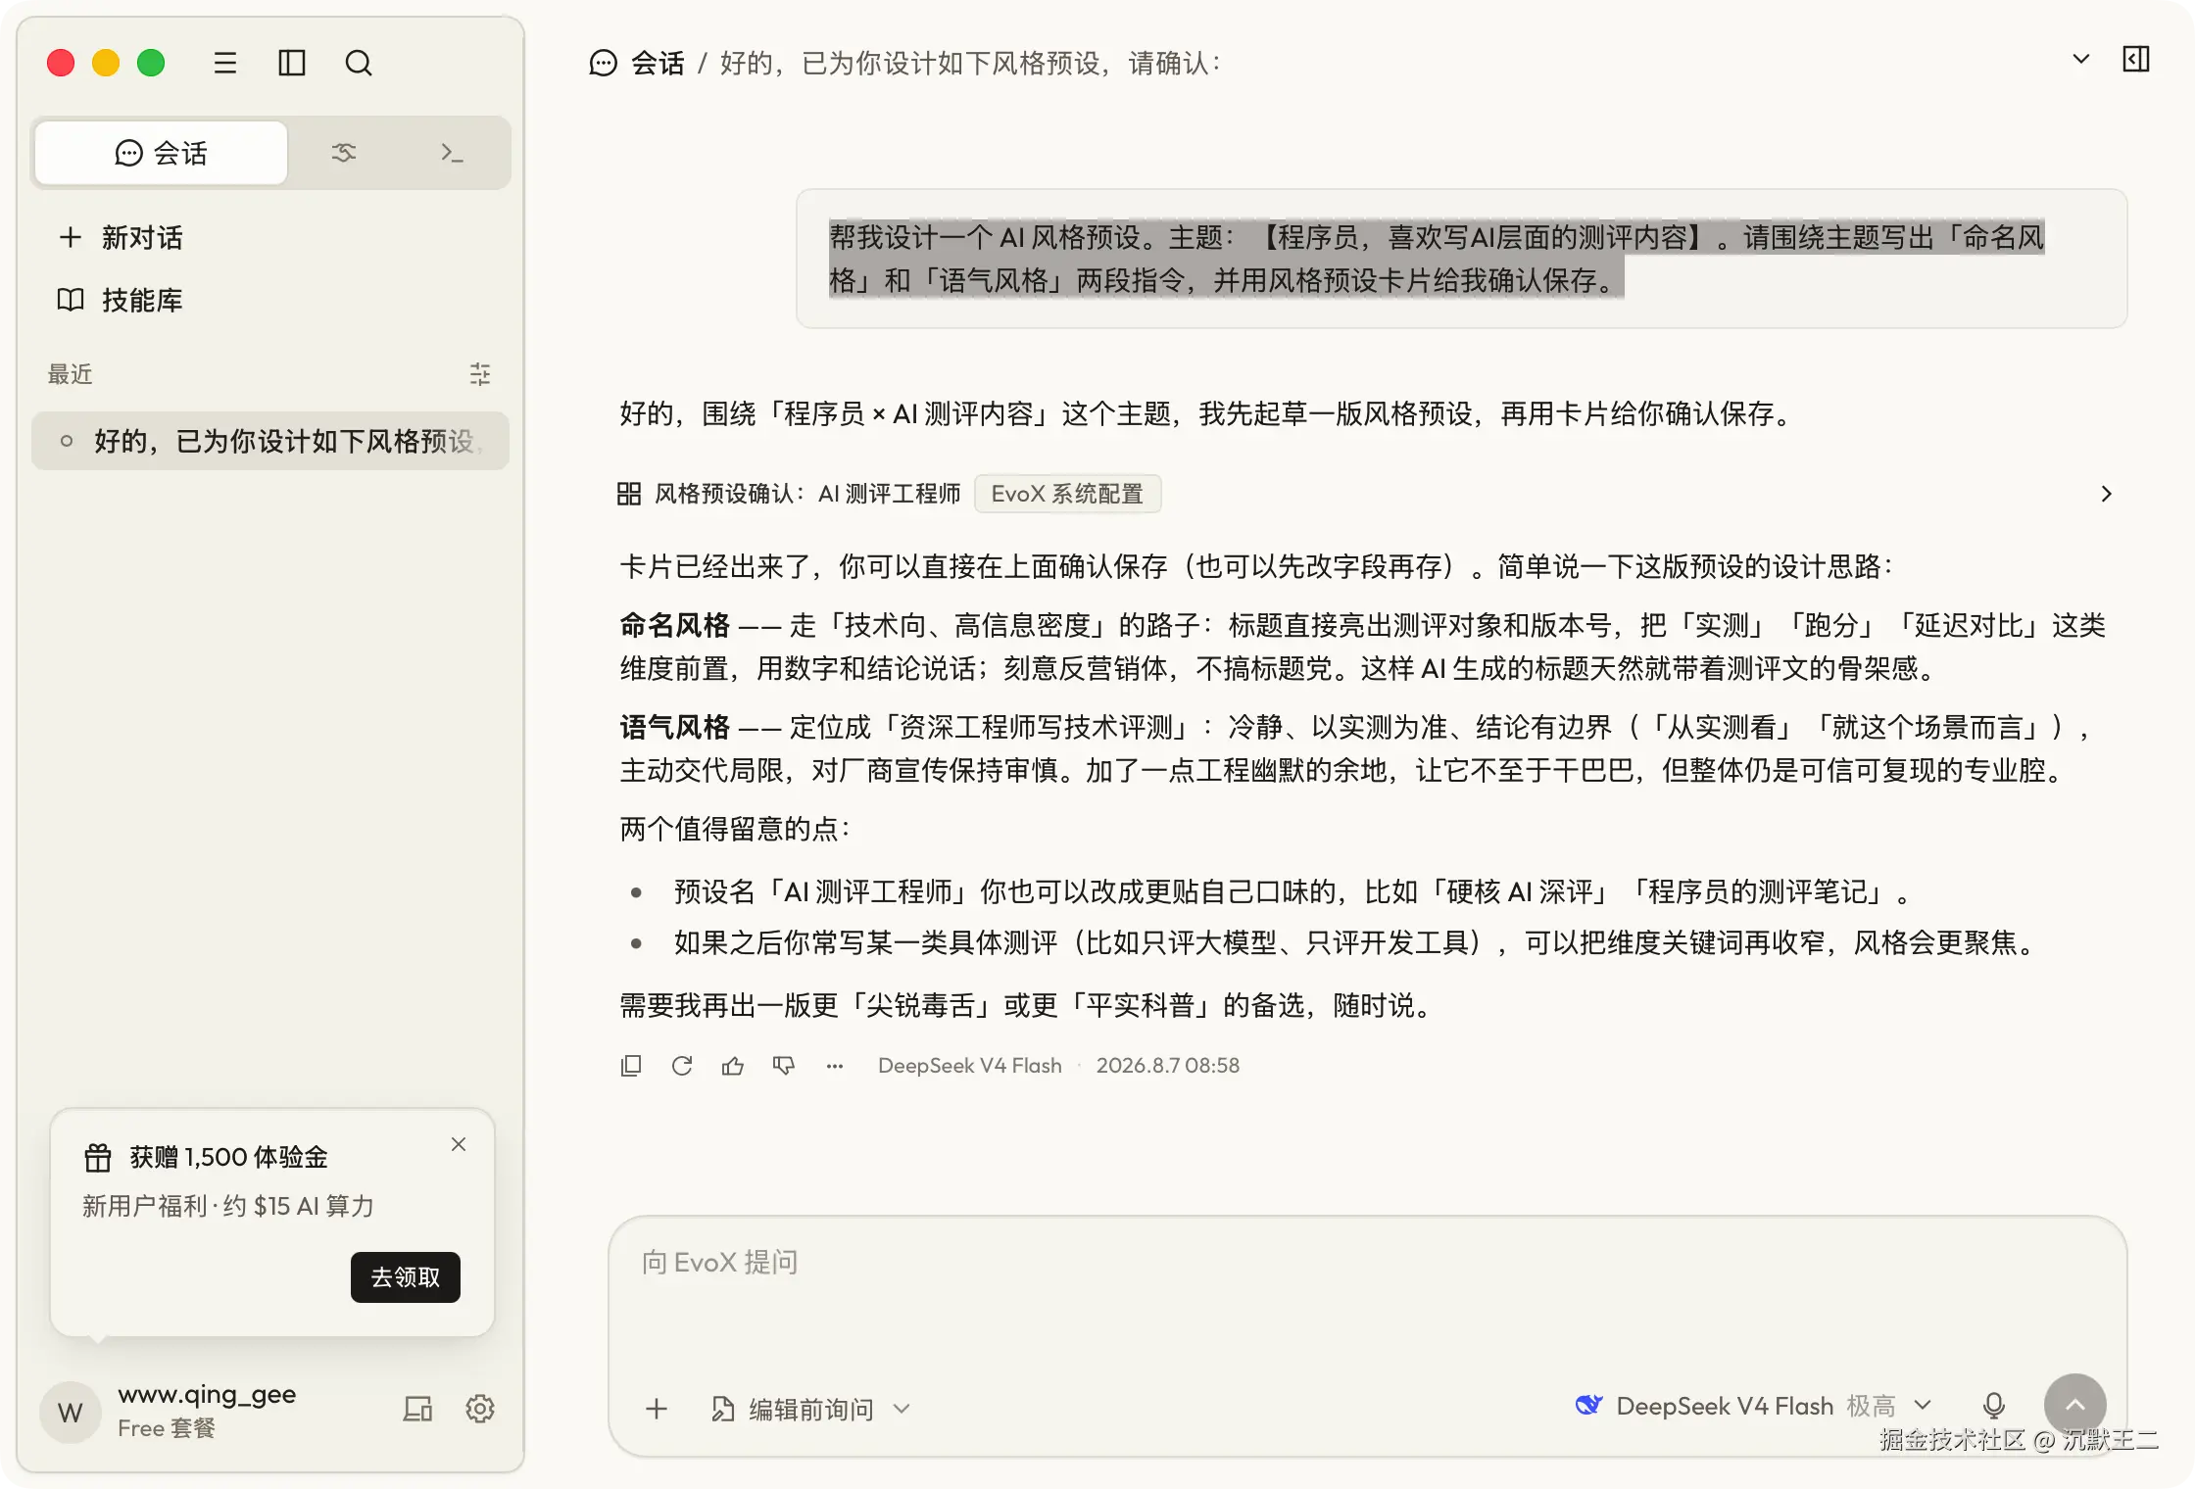Click the DeepSeek V4 Flash response label
The height and width of the screenshot is (1489, 2195).
click(970, 1066)
